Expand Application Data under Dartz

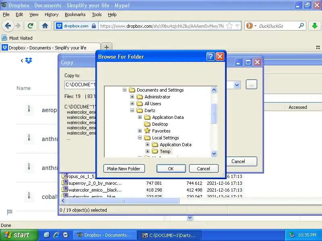pos(140,117)
